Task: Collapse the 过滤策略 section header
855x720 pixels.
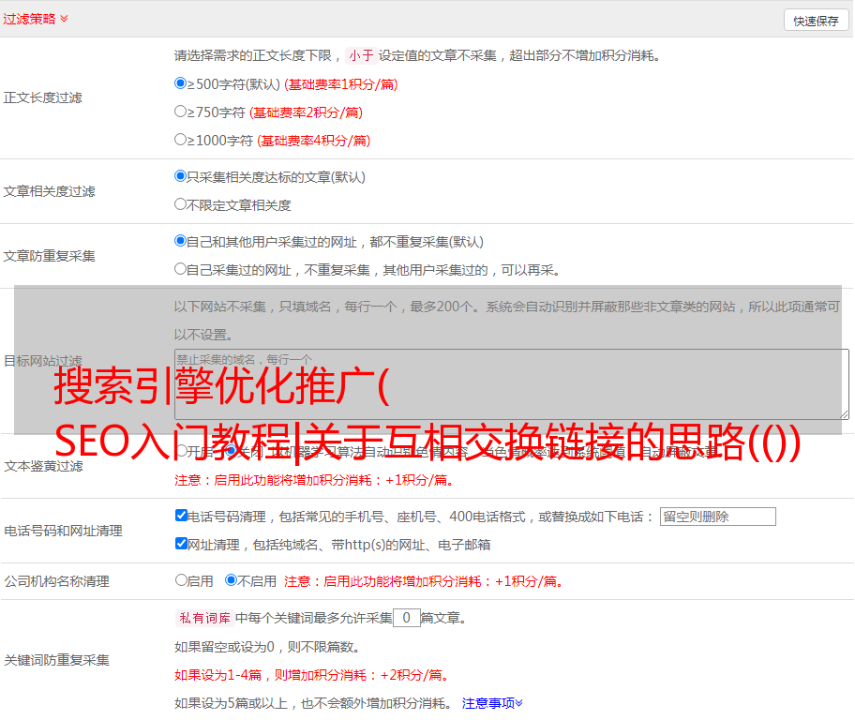Action: point(36,19)
